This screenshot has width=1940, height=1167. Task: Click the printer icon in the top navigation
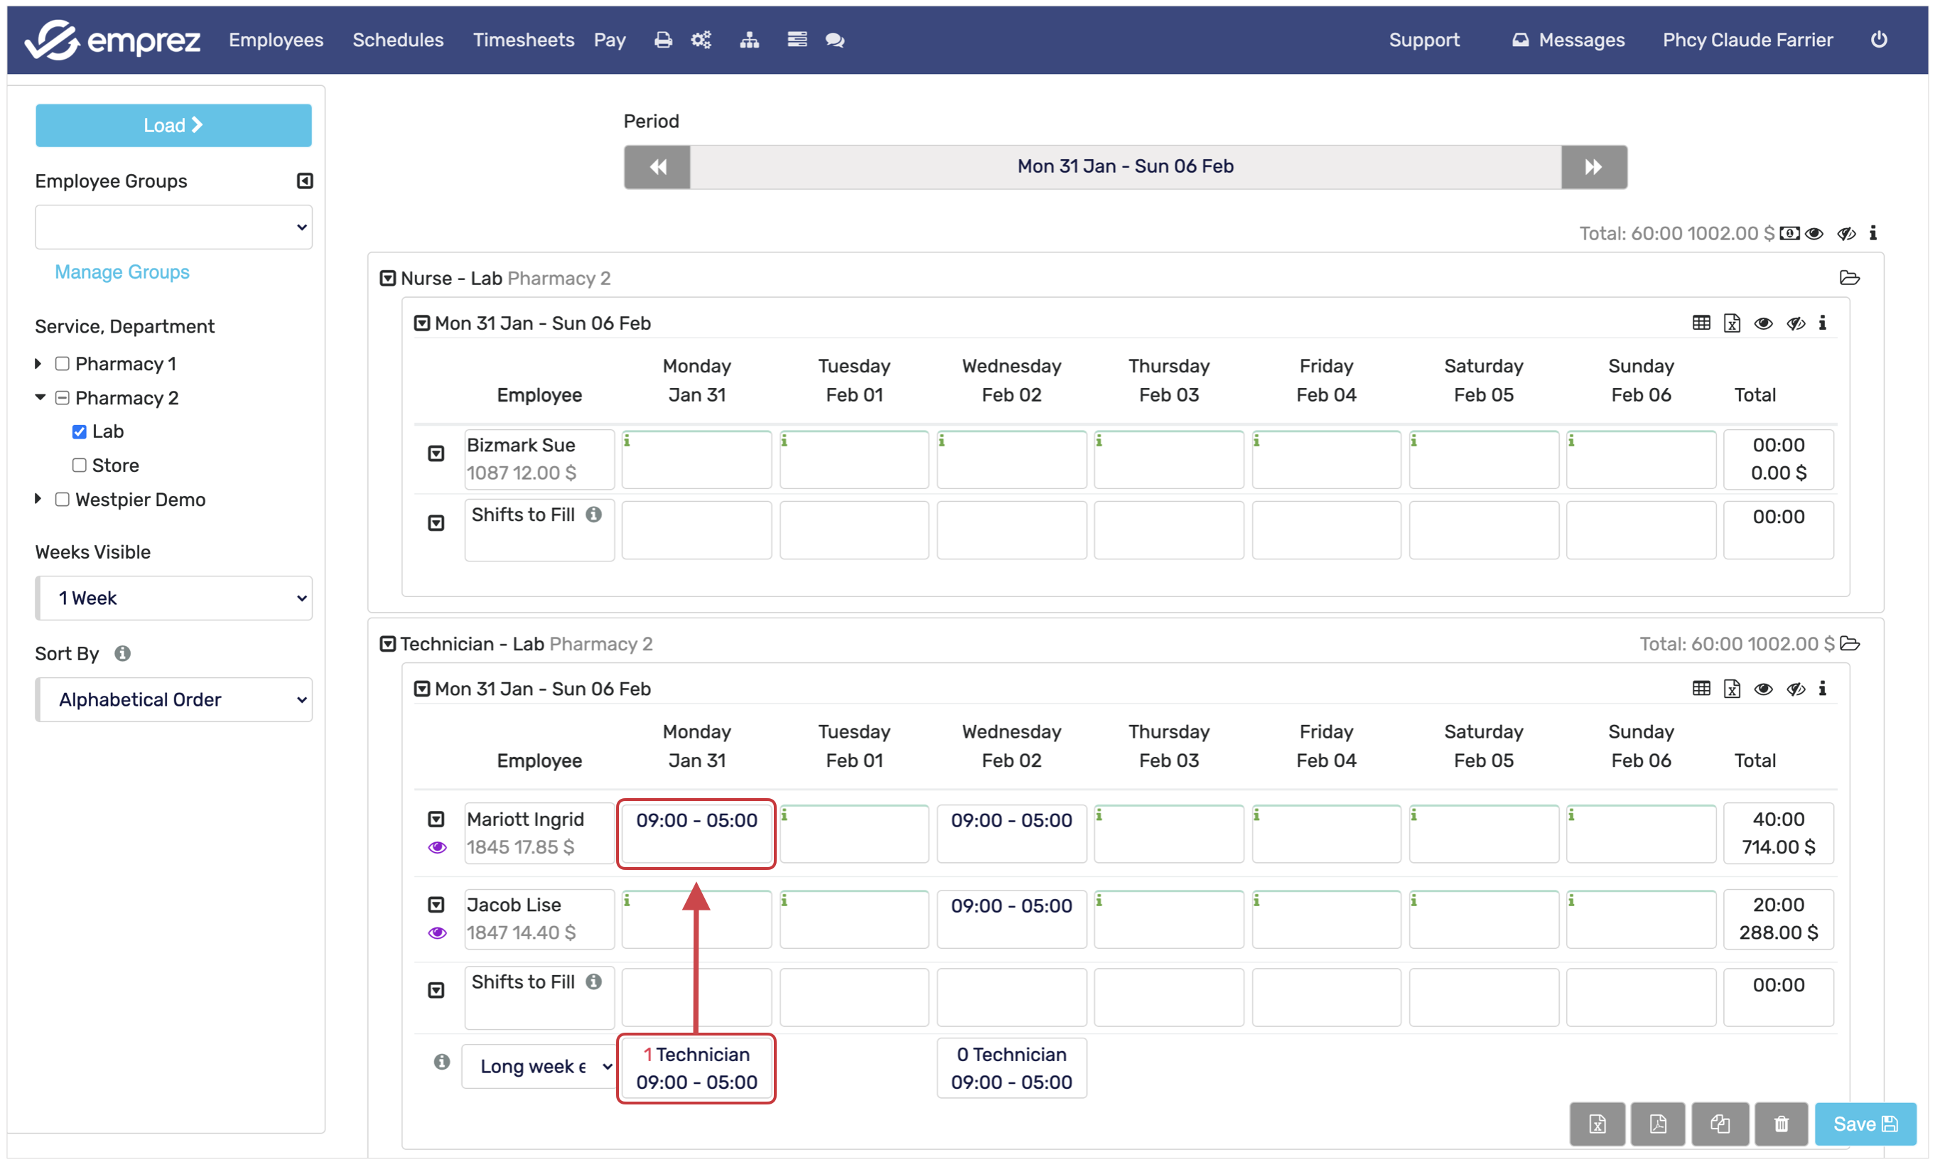(662, 40)
